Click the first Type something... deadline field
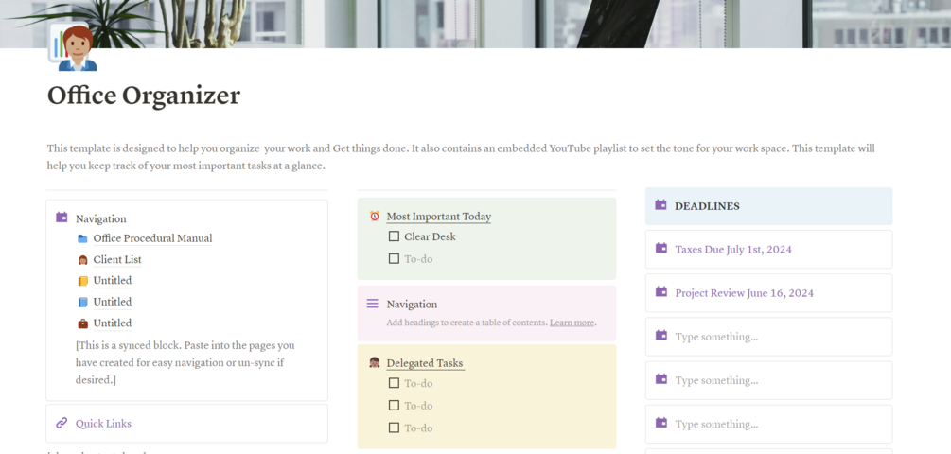 (716, 337)
